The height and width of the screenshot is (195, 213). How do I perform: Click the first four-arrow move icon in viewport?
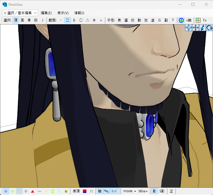(189, 28)
